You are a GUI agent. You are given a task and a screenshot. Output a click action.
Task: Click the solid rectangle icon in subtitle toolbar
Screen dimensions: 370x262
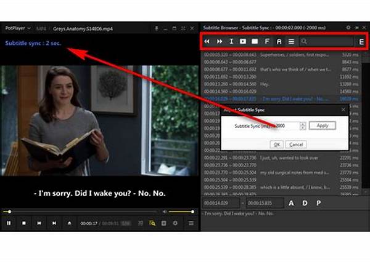[255, 41]
